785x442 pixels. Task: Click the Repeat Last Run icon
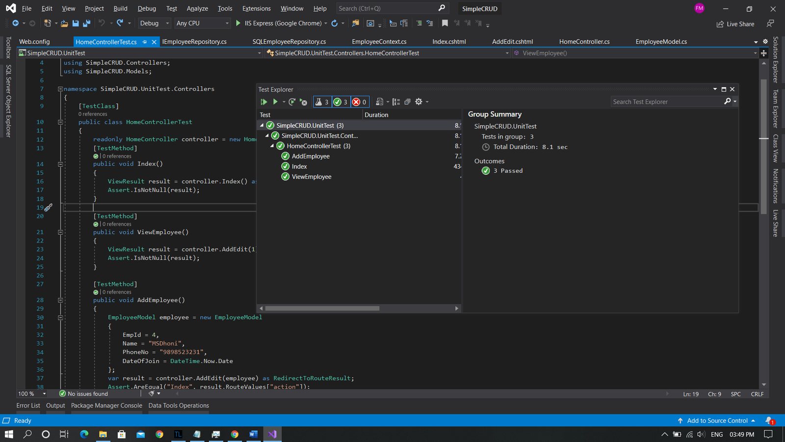point(292,102)
